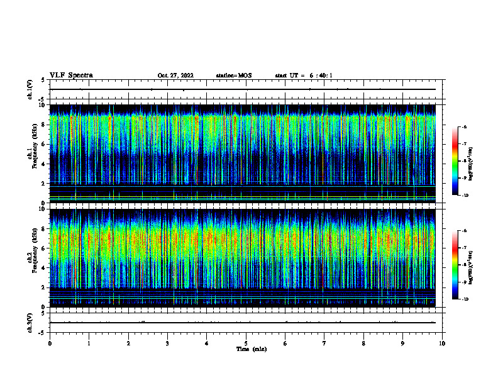Click tick "10" on the time axis
Viewport: 498px width, 385px height.
click(x=442, y=343)
